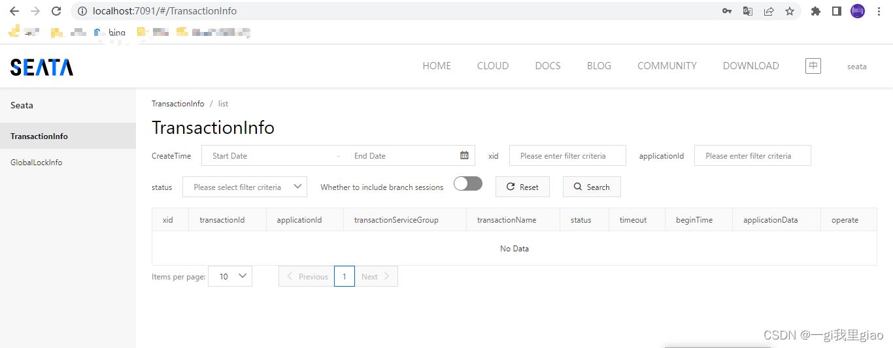
Task: Click the TransactionInfo breadcrumb link
Action: tap(178, 104)
